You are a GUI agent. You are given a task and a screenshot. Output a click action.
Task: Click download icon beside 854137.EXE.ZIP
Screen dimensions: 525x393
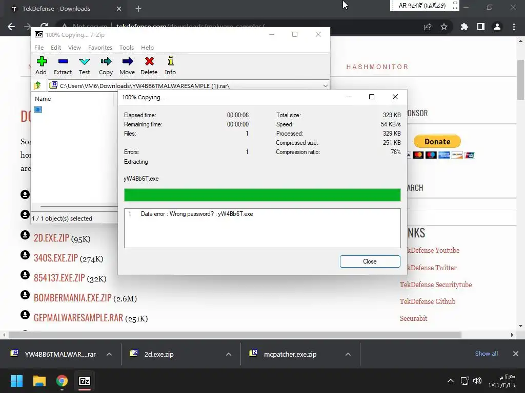25,275
